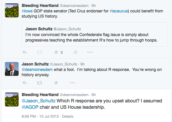
Task: Open the #Iowa hashtag link
Action: click(27, 11)
